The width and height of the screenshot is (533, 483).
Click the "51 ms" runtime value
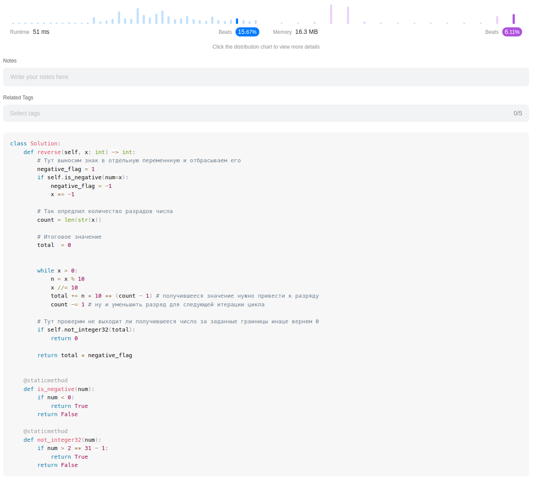(41, 32)
